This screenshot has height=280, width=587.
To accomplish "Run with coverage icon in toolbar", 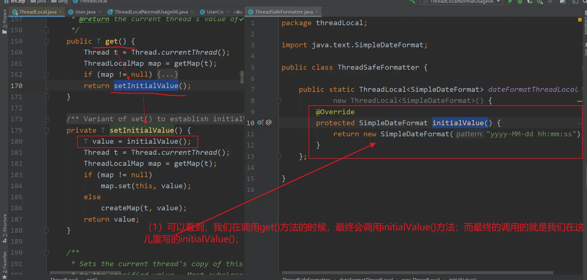I will coord(530,2).
